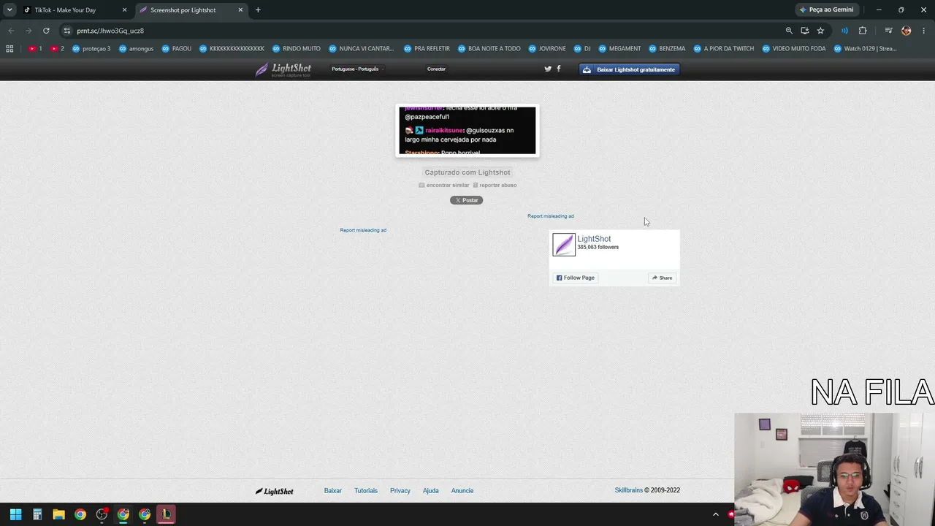Open Lightshot's Facebook page icon in header

pyautogui.click(x=559, y=69)
